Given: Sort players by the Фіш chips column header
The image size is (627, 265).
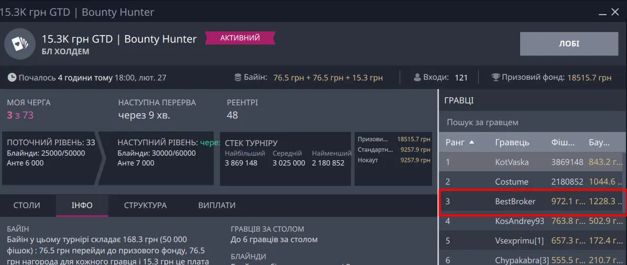Looking at the screenshot, I should coord(563,142).
